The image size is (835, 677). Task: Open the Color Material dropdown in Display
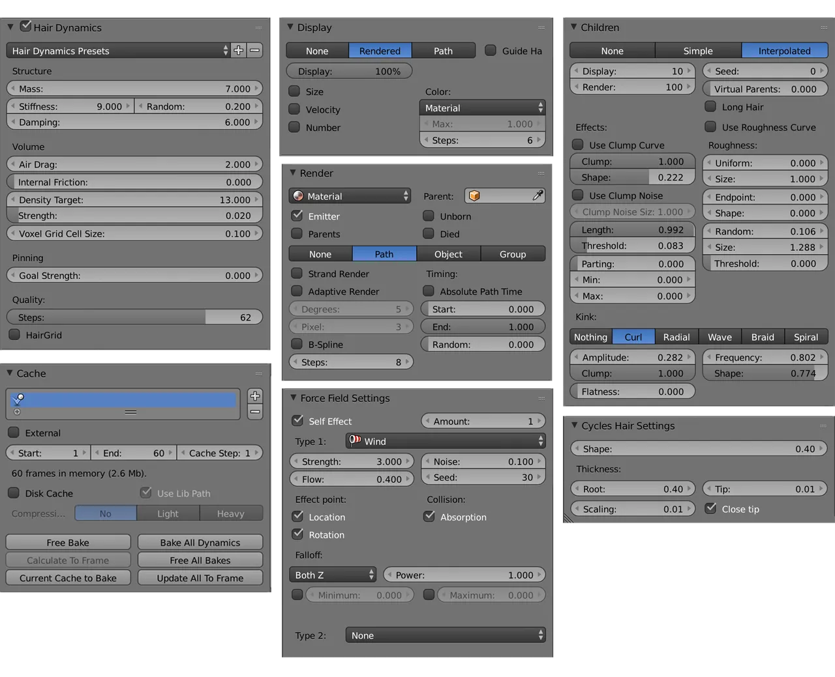[482, 108]
